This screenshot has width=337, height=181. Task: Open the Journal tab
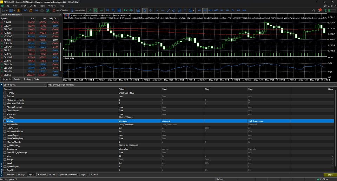tap(94, 175)
